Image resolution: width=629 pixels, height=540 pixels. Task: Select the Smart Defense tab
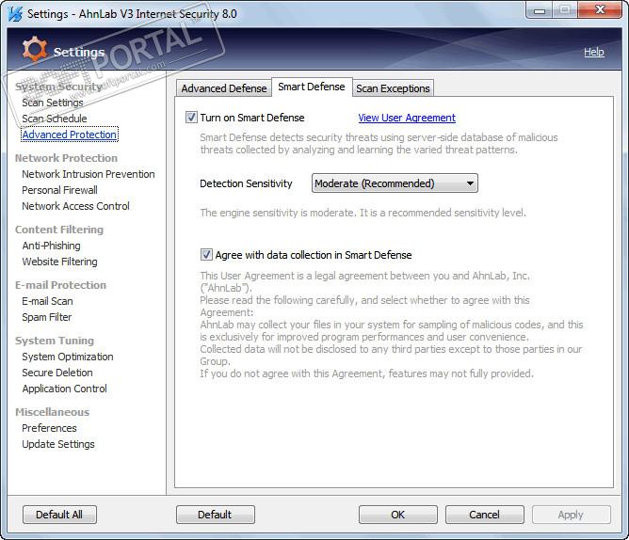coord(312,87)
